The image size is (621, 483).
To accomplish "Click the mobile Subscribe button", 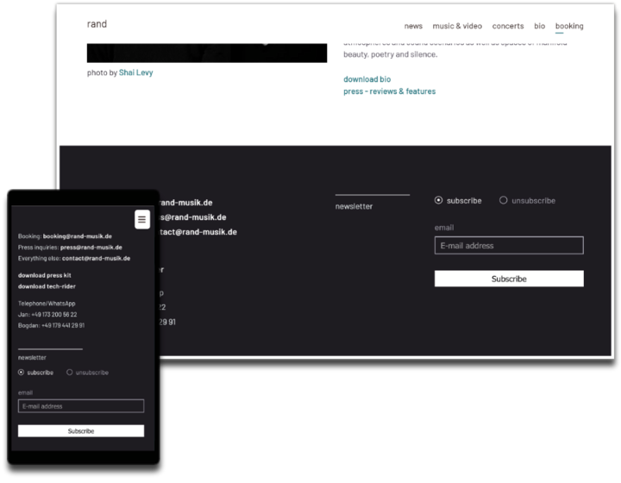I will pos(81,431).
